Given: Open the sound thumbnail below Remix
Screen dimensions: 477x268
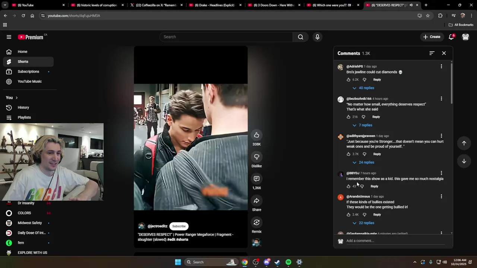Looking at the screenshot, I should (256, 243).
